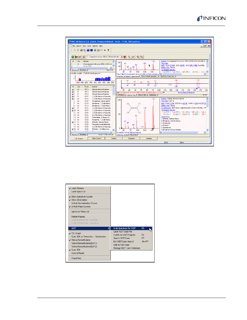247x320 pixels.
Task: Expand hit list row 15 Ethane hexachloro-
Action: pos(72,122)
